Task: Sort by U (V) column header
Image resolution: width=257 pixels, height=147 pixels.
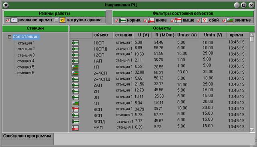Action: pyautogui.click(x=143, y=35)
